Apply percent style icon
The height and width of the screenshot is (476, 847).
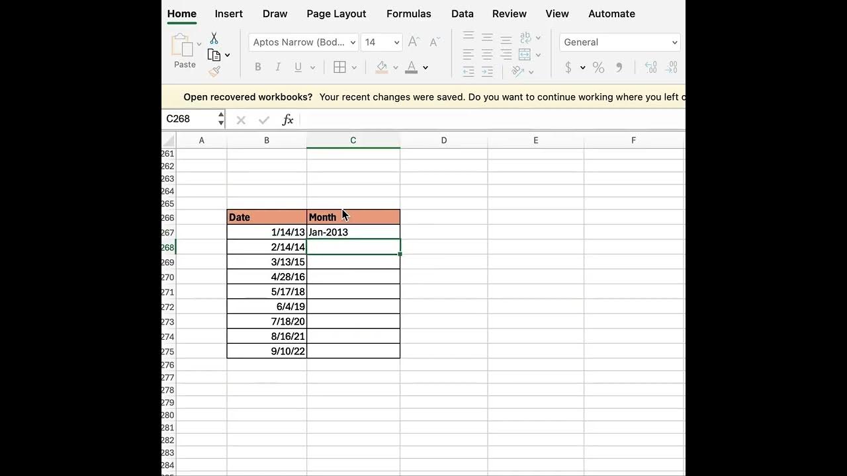(x=598, y=67)
